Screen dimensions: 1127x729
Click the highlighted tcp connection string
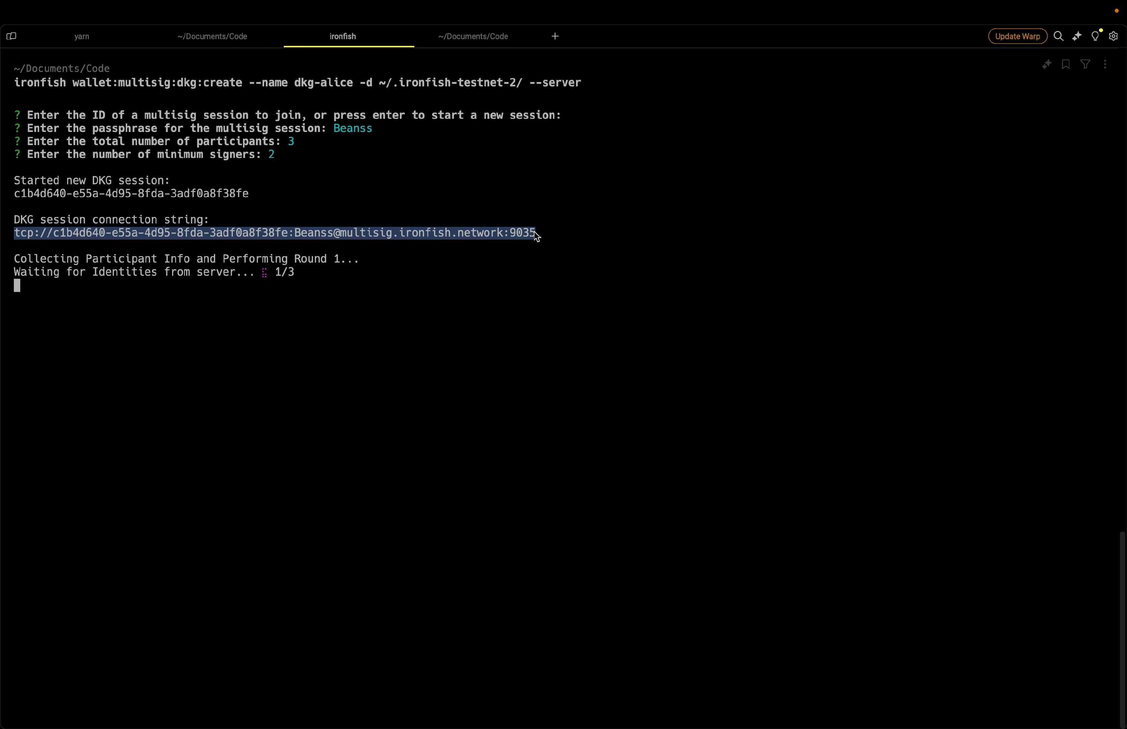(x=274, y=233)
